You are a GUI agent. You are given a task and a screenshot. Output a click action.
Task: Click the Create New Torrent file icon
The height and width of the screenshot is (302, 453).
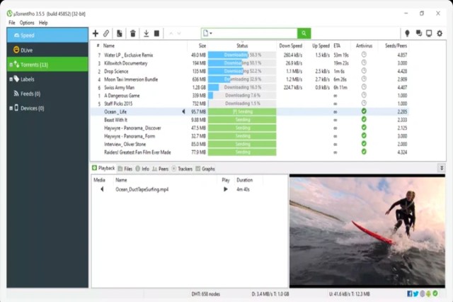point(120,33)
